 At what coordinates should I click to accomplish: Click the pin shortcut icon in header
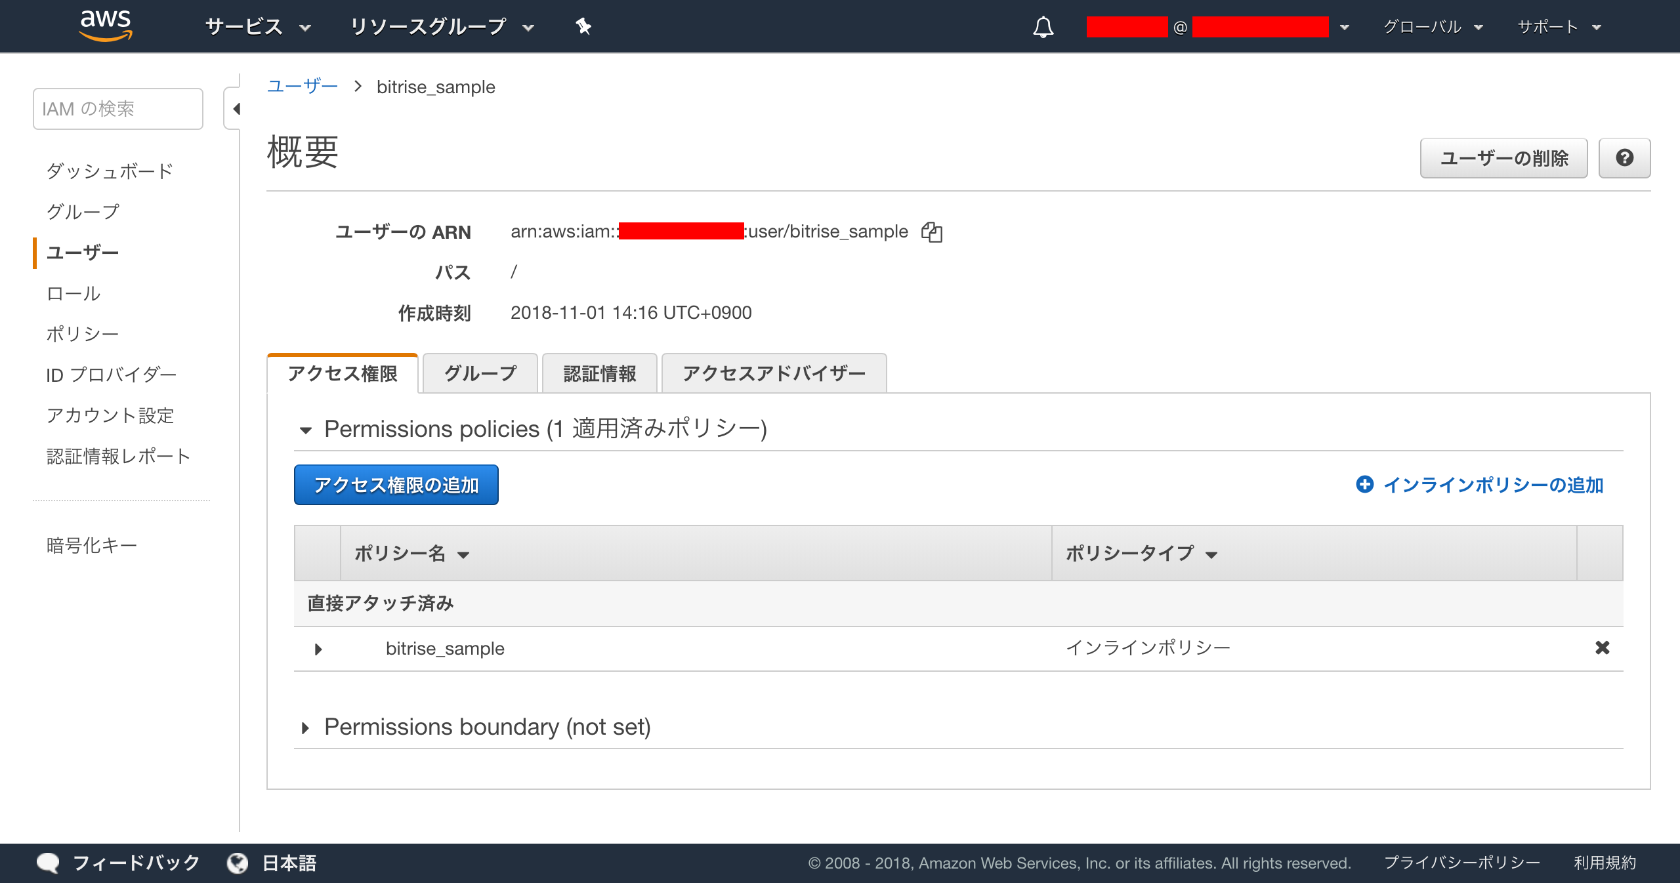pos(583,26)
